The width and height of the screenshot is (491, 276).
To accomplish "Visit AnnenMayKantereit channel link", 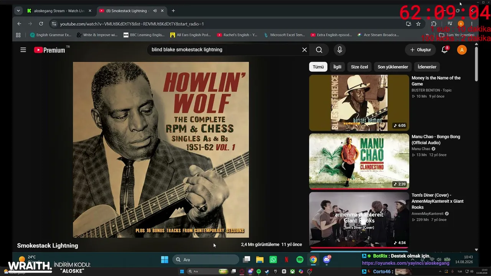I will coord(427,214).
